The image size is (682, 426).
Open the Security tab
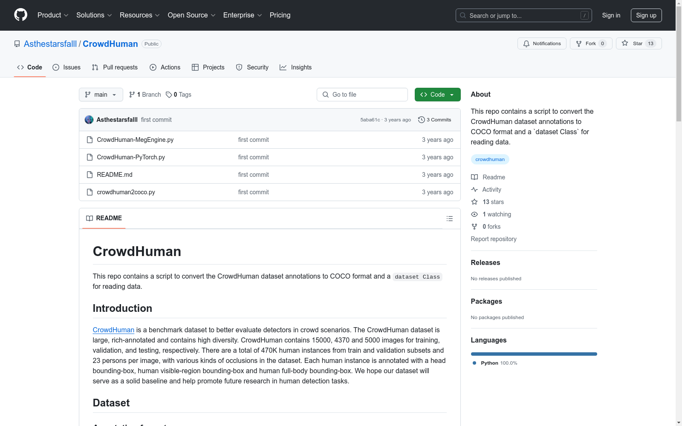252,67
